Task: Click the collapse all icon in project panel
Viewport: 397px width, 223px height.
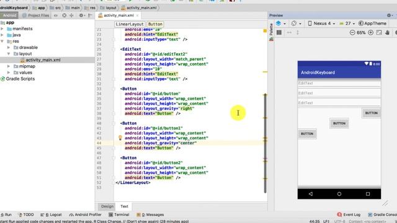Action: coord(72,15)
